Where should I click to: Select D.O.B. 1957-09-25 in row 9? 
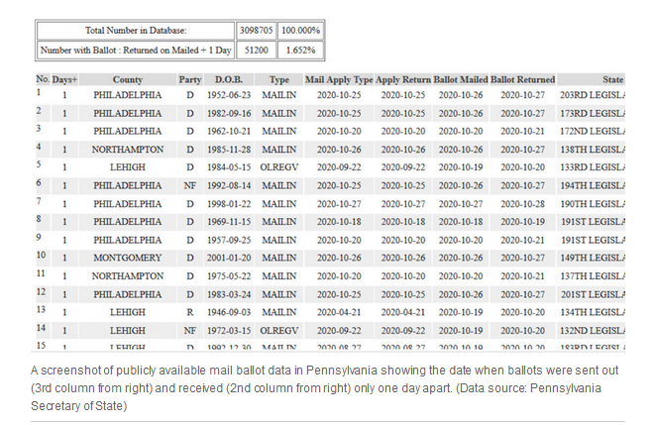[229, 240]
